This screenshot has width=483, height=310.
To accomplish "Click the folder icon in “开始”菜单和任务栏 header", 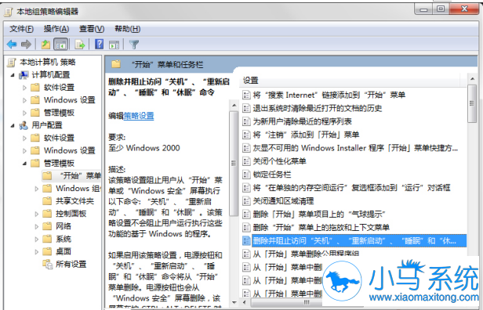I will point(116,64).
